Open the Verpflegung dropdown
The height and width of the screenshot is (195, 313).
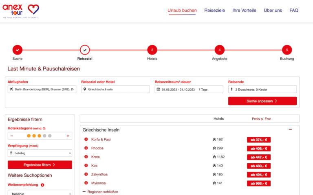coord(40,153)
